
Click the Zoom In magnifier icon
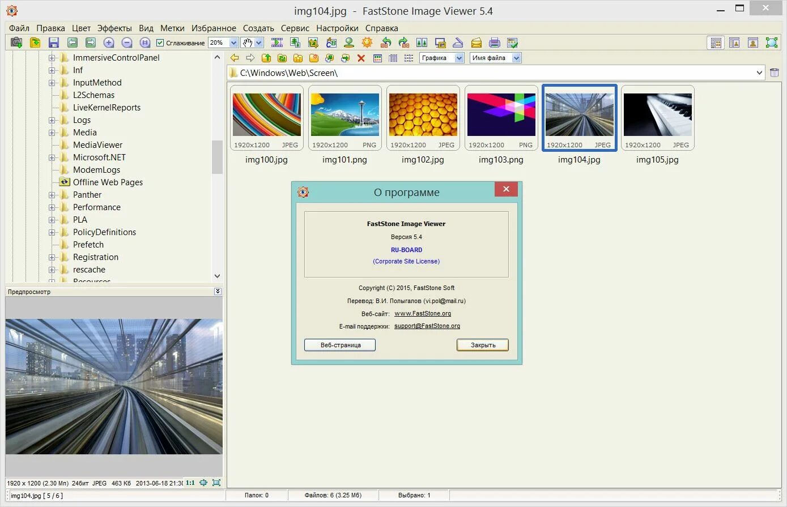click(109, 42)
